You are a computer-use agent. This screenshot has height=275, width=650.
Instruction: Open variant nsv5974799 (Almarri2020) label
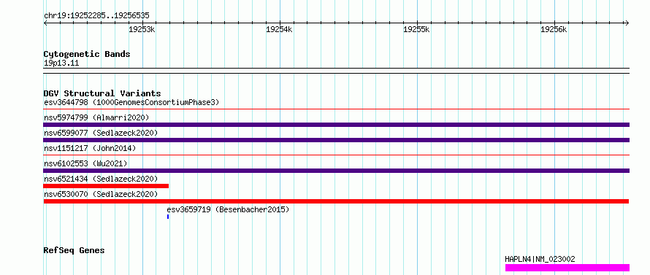pos(96,117)
